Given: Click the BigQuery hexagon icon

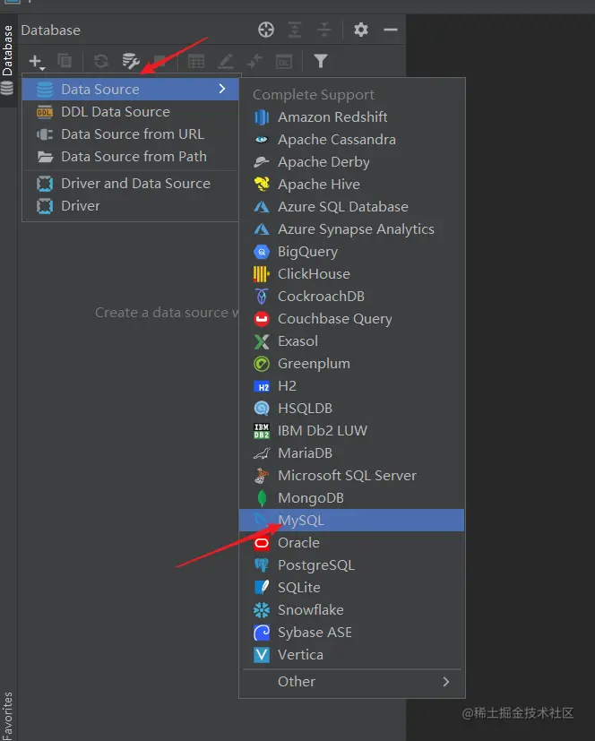Looking at the screenshot, I should tap(262, 252).
